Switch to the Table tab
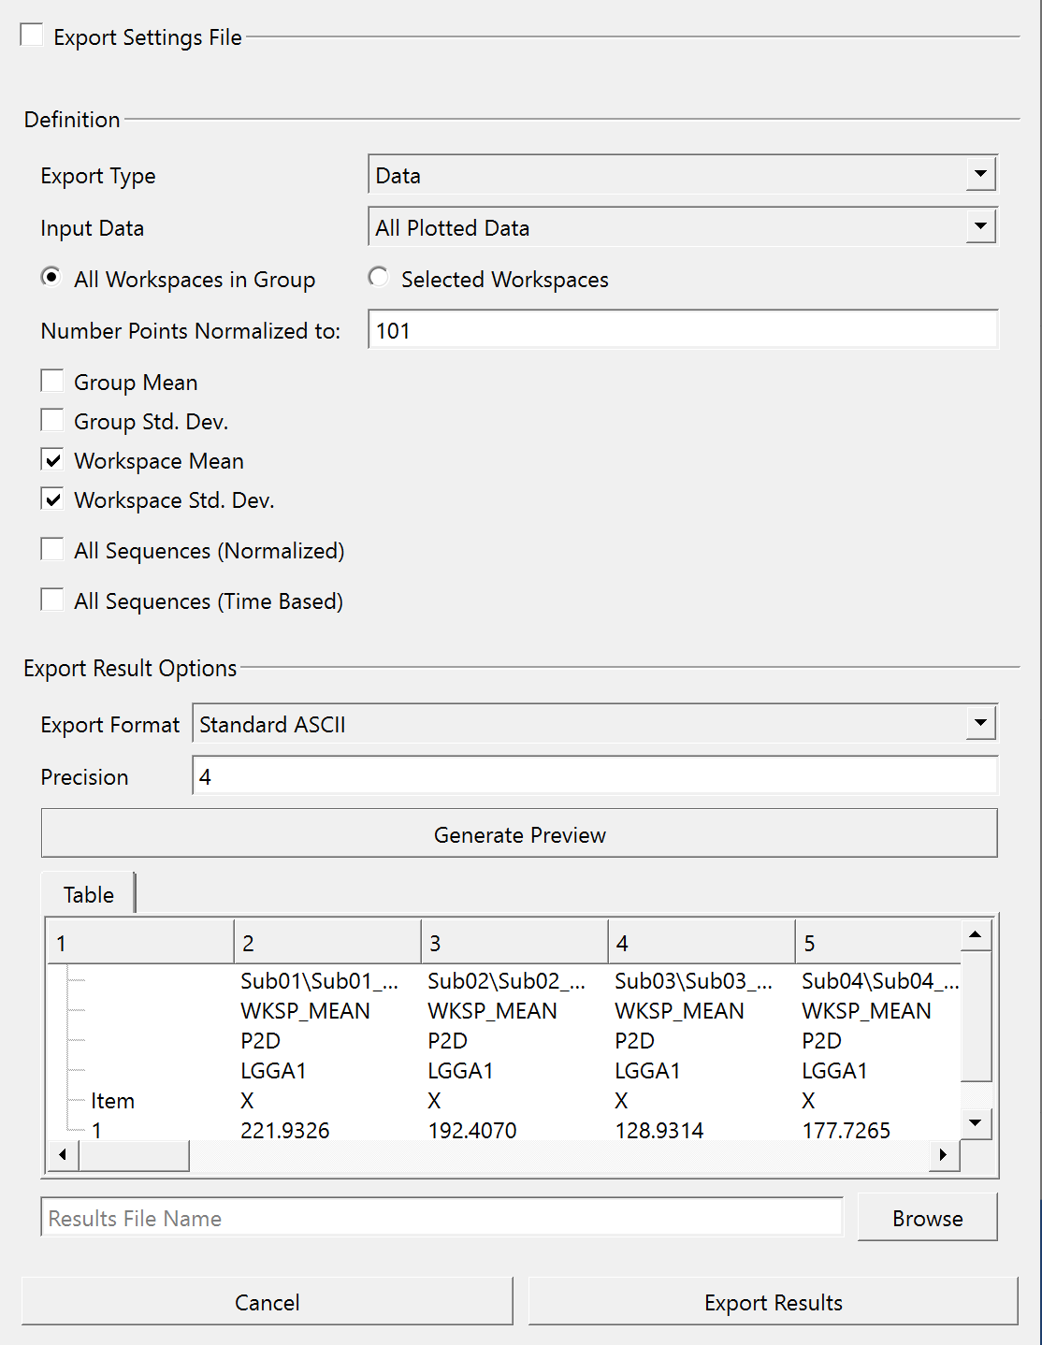Viewport: 1042px width, 1345px height. 89,894
